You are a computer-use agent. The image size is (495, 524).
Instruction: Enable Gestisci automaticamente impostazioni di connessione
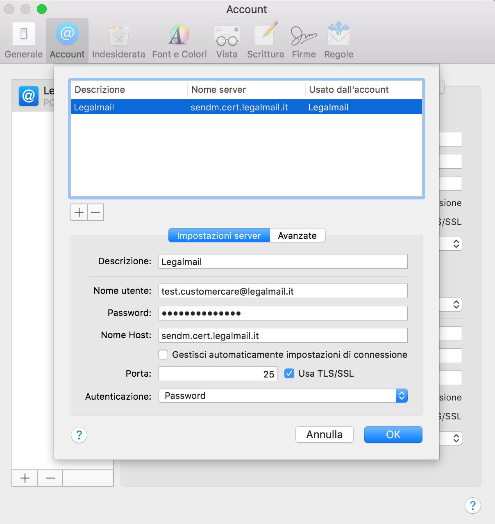(163, 355)
